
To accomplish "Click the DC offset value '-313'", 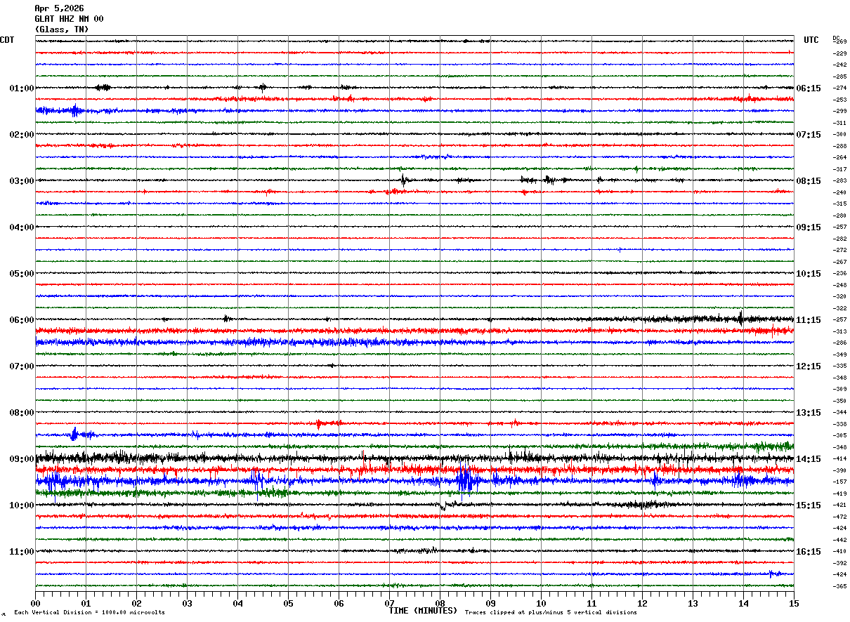I will pyautogui.click(x=839, y=331).
